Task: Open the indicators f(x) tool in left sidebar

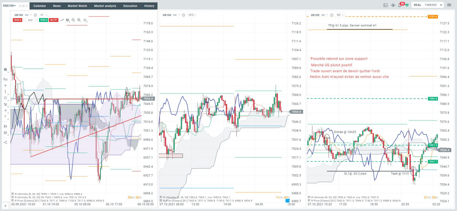Action: 5,79
